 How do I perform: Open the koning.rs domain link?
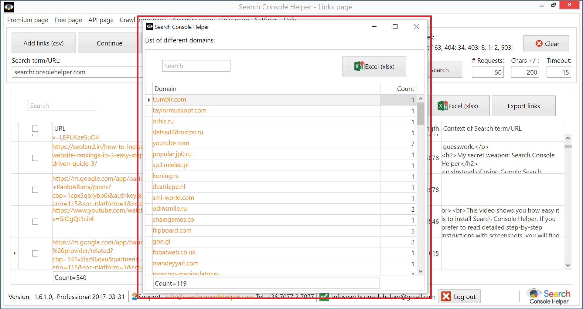point(165,176)
